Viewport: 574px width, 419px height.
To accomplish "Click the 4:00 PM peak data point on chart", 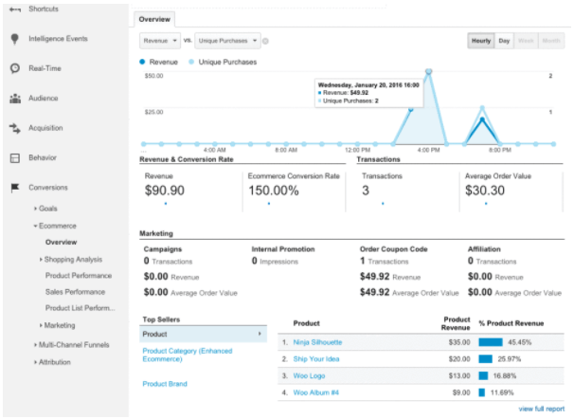I will (x=429, y=71).
